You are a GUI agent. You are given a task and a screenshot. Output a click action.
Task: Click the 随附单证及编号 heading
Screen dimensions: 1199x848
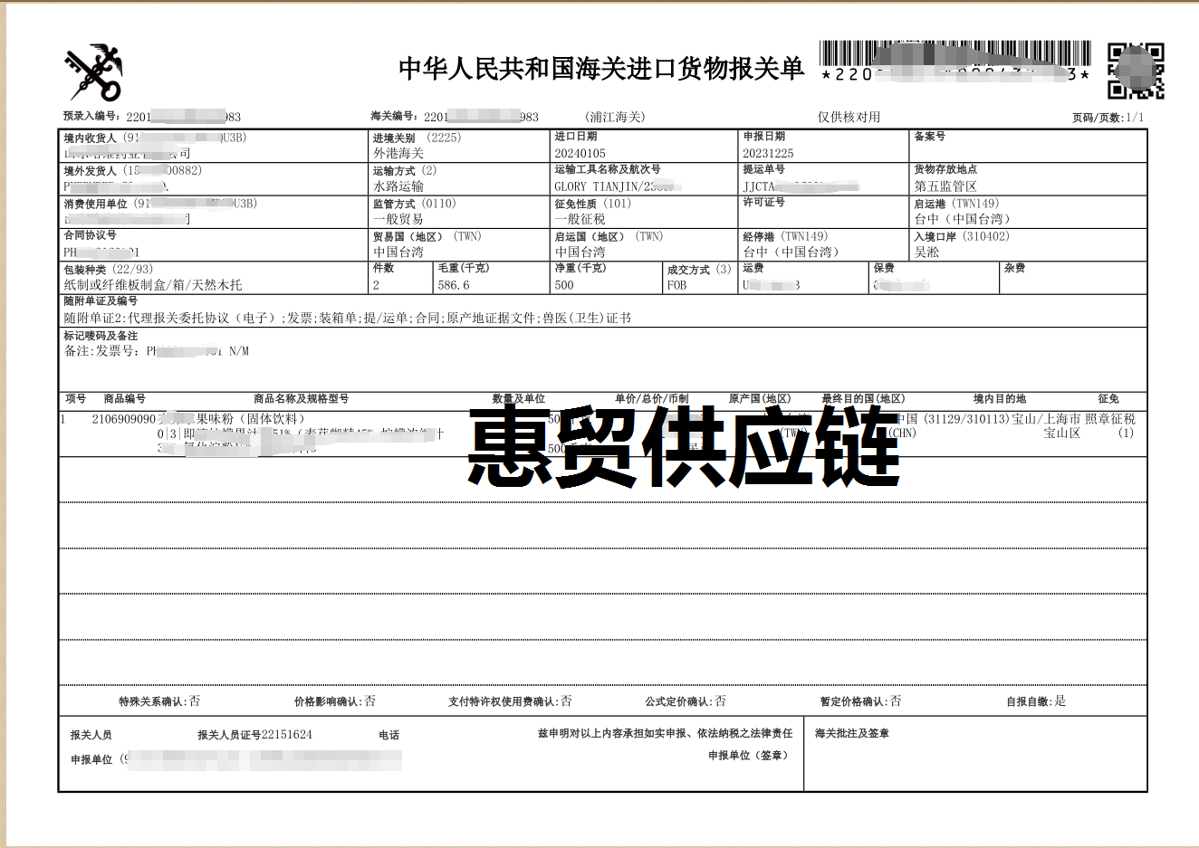point(101,300)
